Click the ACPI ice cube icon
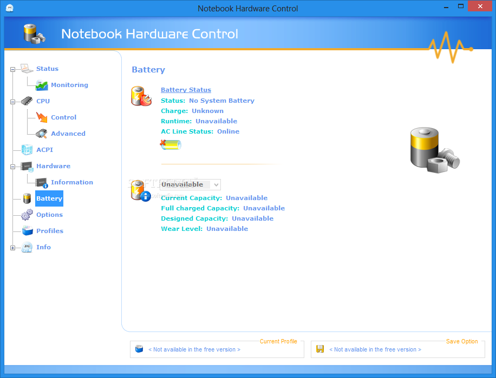Image resolution: width=496 pixels, height=378 pixels. pyautogui.click(x=27, y=150)
